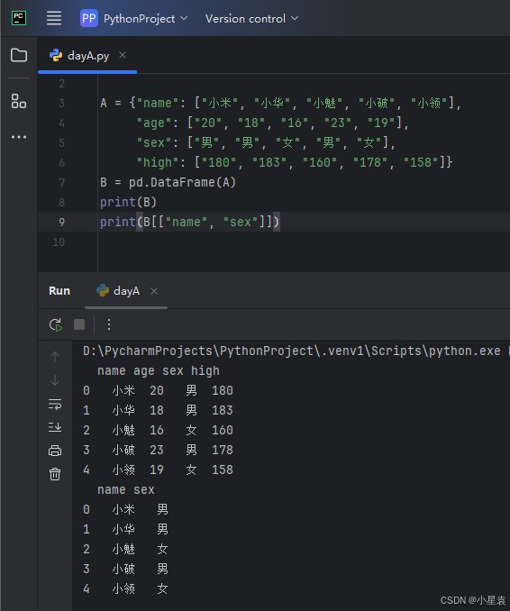Toggle scroll to end of output
510x611 pixels.
(x=55, y=427)
